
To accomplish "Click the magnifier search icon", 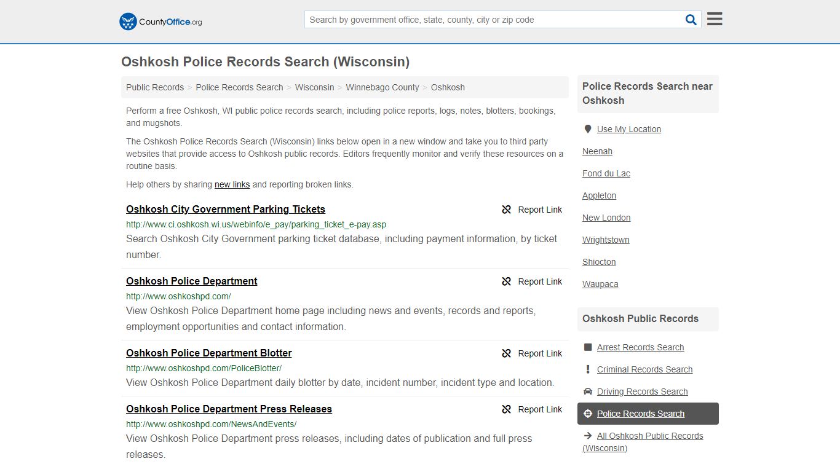I will (691, 20).
